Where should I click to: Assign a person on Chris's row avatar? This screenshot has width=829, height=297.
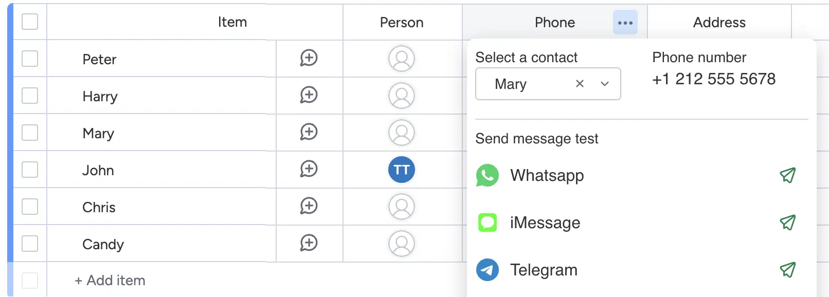point(402,207)
